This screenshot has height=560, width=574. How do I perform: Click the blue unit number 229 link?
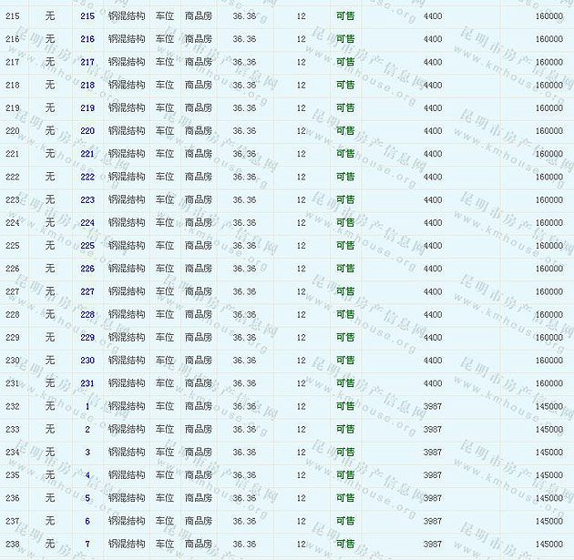[87, 338]
